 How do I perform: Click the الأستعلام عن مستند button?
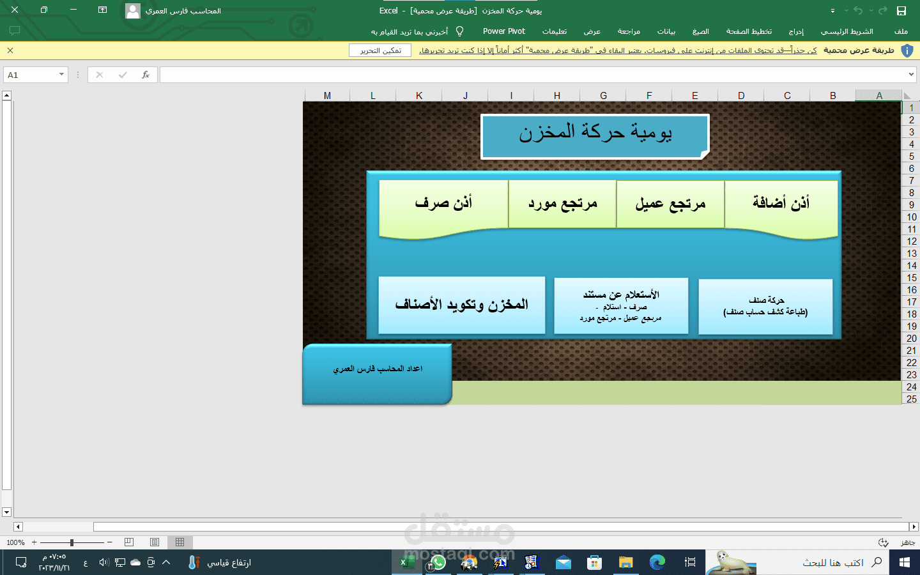[x=621, y=305]
